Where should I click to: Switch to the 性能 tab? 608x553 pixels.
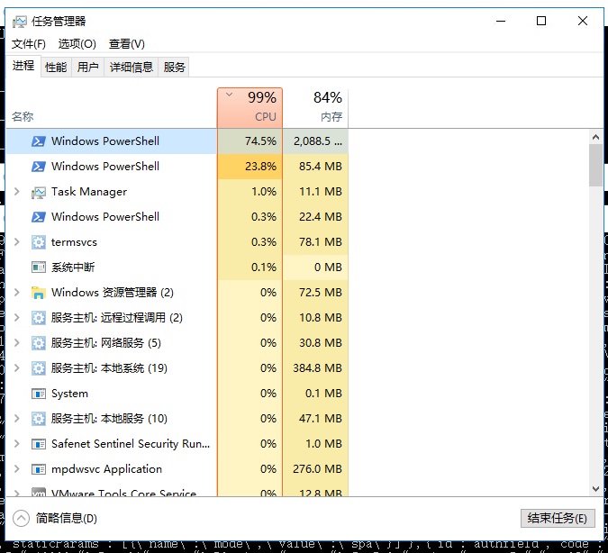(x=56, y=67)
